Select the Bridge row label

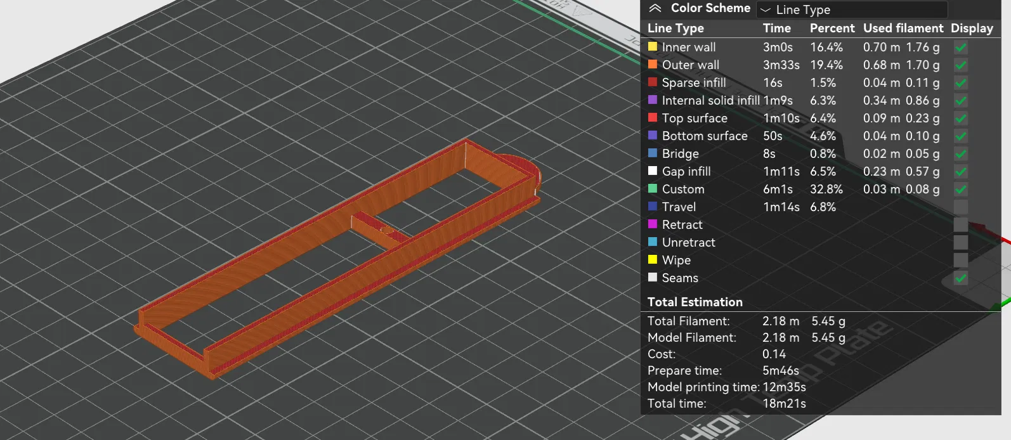tap(681, 154)
